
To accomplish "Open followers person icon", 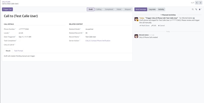I will (x=200, y=9).
